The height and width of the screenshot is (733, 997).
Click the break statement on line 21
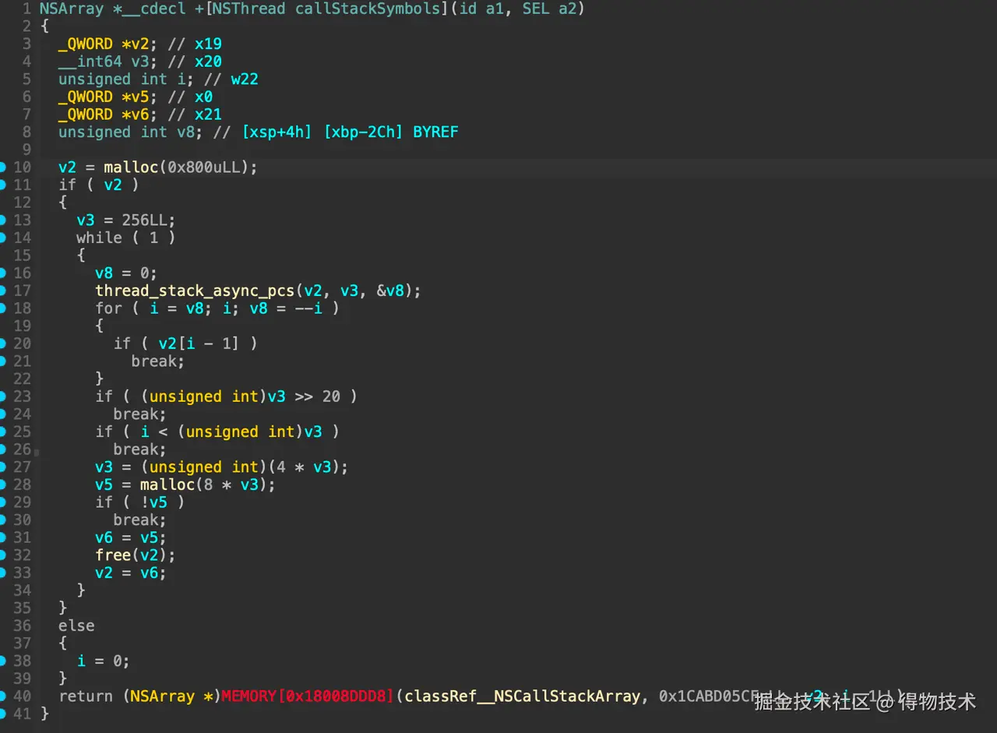pos(158,361)
